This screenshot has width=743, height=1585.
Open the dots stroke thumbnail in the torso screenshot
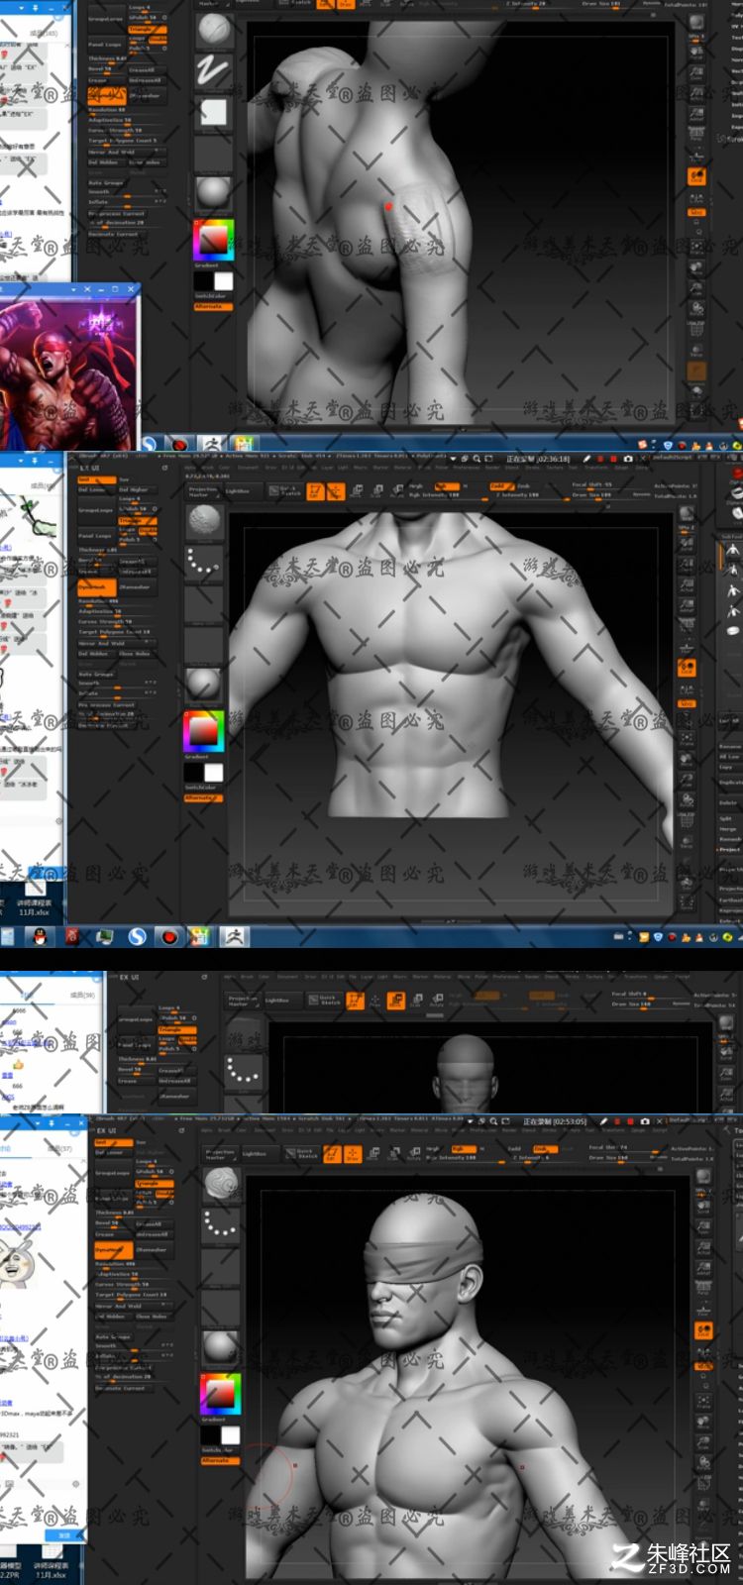click(204, 563)
